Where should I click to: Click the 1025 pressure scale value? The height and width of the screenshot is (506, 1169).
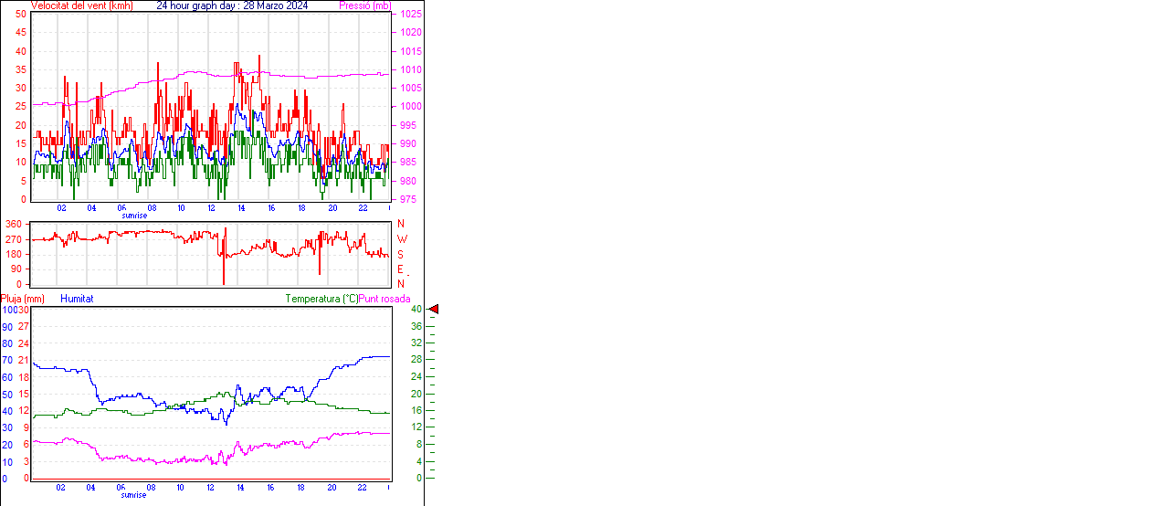click(409, 15)
